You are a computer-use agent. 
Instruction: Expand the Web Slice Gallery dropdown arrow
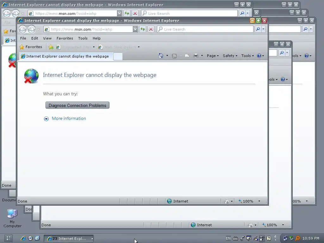(x=139, y=47)
